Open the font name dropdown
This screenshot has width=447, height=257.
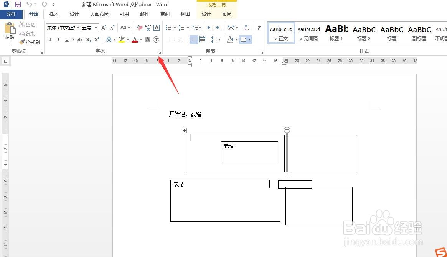[x=78, y=28]
